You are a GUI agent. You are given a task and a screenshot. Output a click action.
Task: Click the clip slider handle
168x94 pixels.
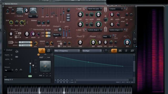(43, 8)
